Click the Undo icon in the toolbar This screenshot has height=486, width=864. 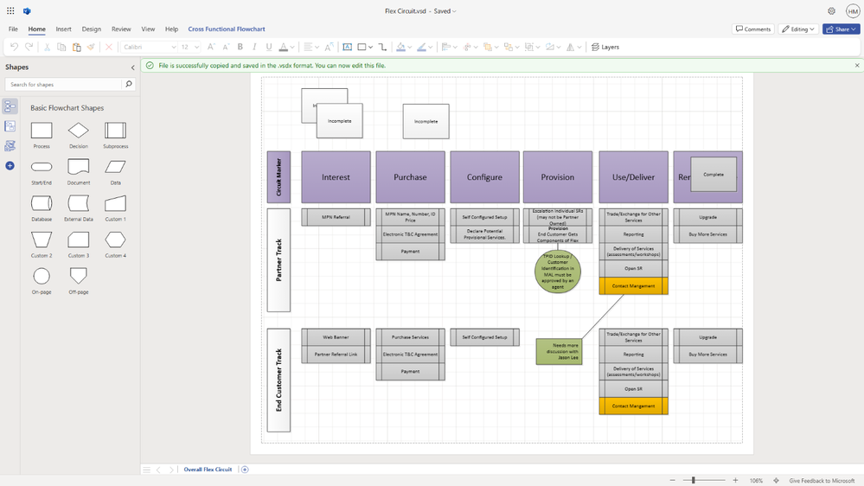point(15,47)
